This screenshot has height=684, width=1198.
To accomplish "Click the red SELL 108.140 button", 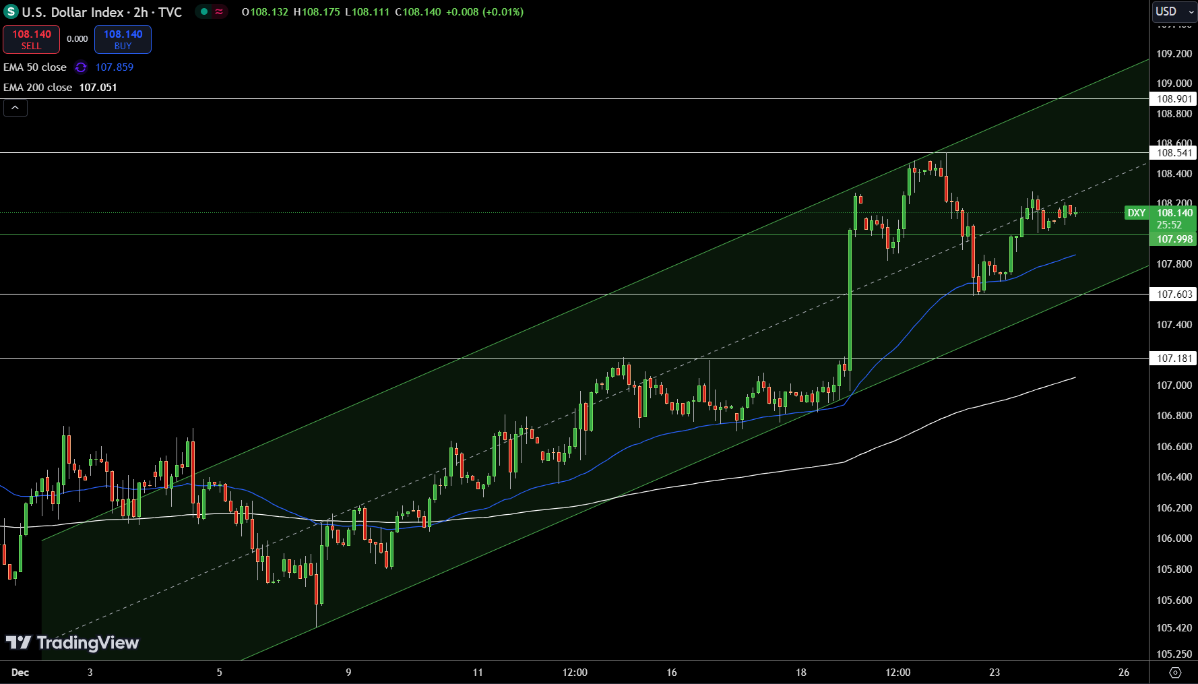I will (31, 39).
